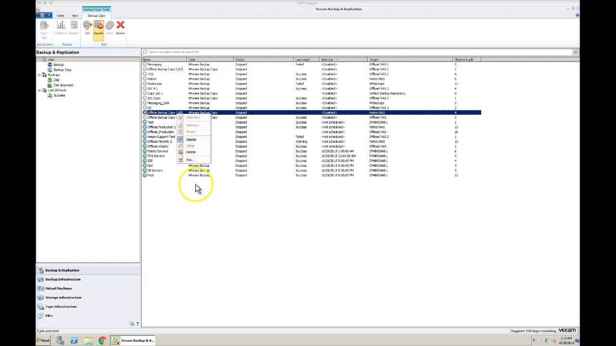
Task: Sort jobs by the Last result column
Action: [307, 60]
